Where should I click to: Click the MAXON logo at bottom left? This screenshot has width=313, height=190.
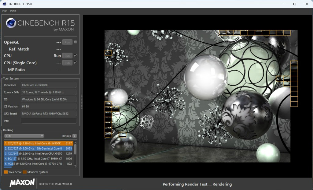pos(22,183)
